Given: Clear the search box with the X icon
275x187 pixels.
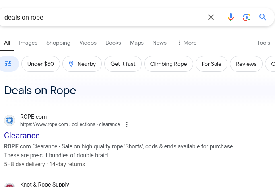Looking at the screenshot, I should (x=211, y=17).
